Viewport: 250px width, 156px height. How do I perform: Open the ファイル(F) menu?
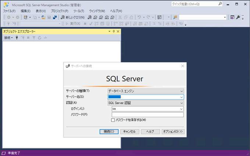pos(9,11)
